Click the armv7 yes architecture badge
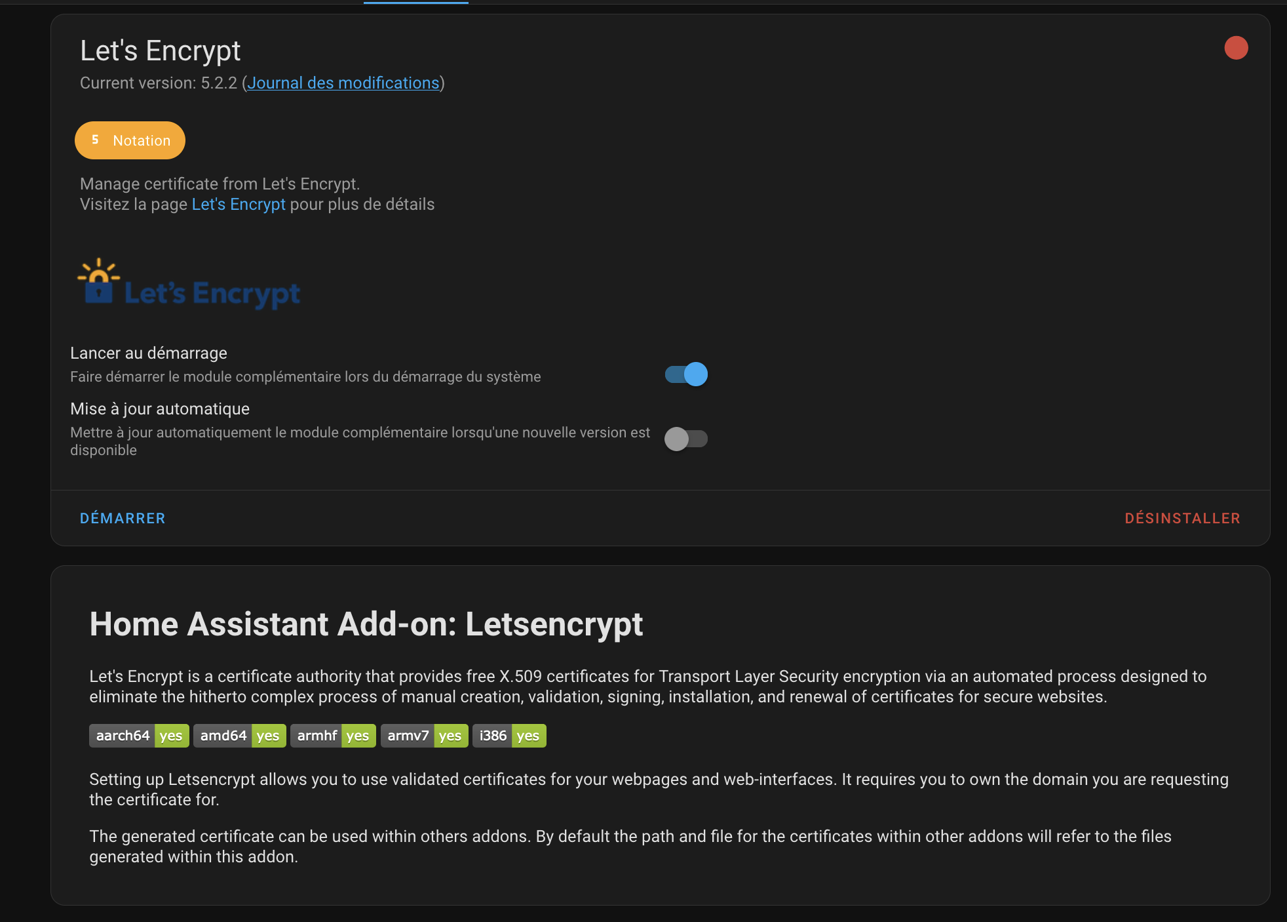Screen dimensions: 1287x922 tap(425, 736)
